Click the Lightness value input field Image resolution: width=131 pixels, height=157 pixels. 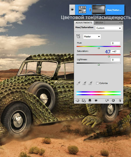coord(115,60)
